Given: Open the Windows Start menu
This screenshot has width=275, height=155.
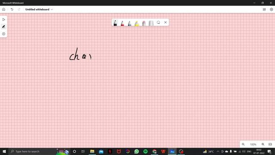Looking at the screenshot, I should [x=4, y=151].
